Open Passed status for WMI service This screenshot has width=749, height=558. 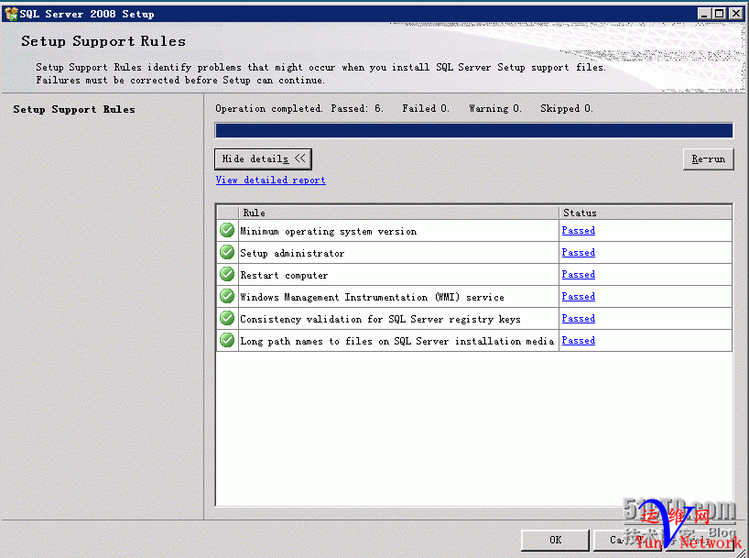coord(579,297)
